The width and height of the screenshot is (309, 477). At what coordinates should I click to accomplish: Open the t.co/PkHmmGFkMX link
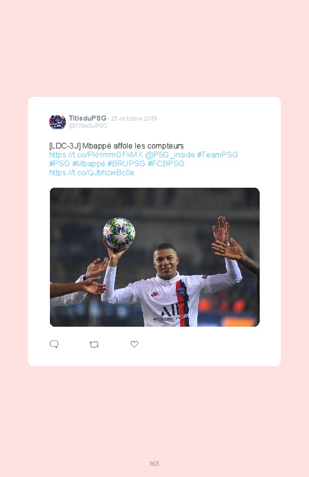tap(96, 154)
